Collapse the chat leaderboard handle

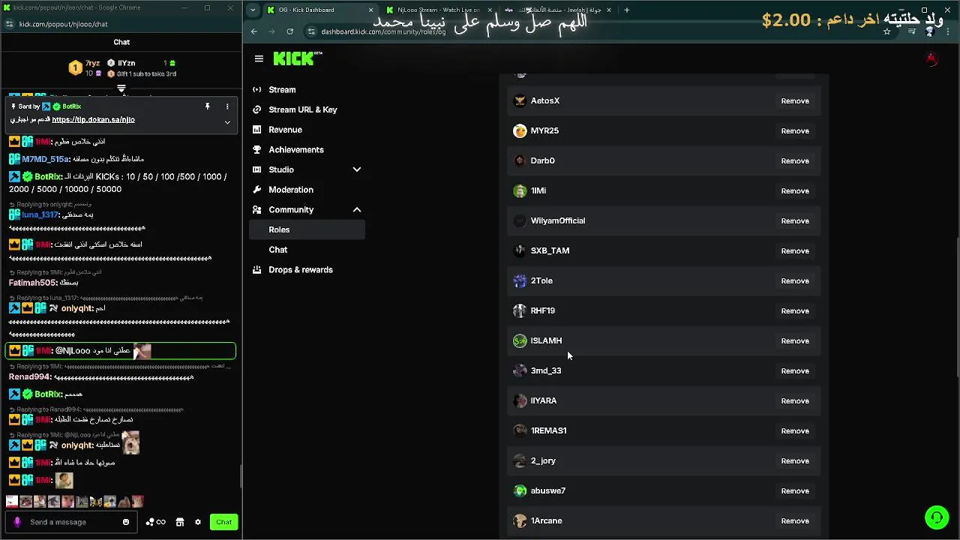pyautogui.click(x=121, y=88)
